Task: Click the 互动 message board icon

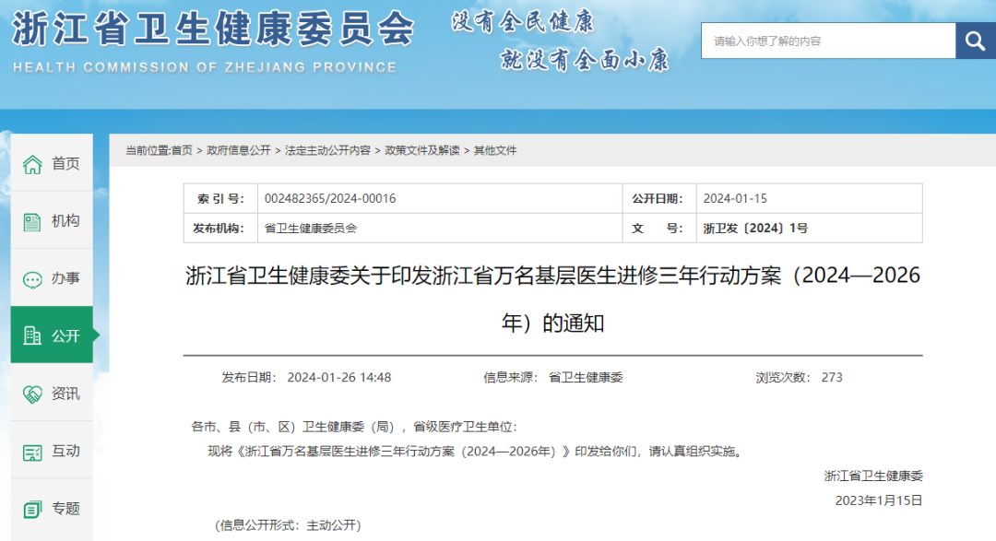Action: [32, 453]
